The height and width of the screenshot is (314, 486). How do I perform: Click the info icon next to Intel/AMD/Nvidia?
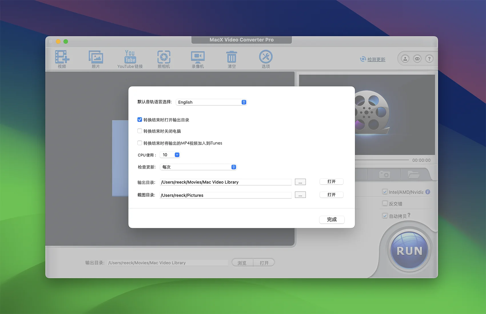click(x=428, y=192)
